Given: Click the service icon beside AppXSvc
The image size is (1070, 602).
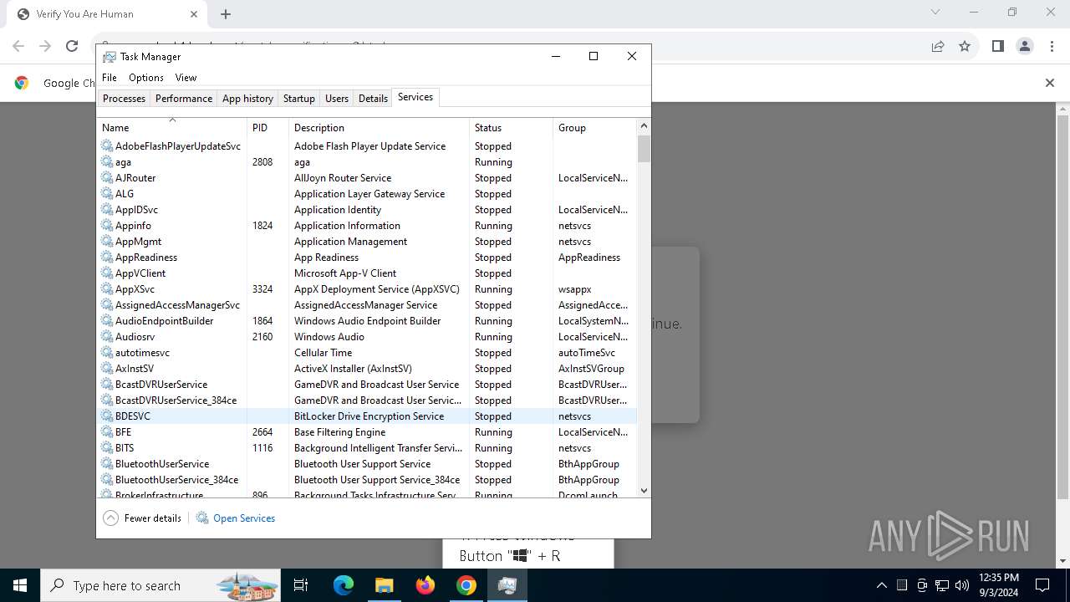Looking at the screenshot, I should click(x=107, y=288).
